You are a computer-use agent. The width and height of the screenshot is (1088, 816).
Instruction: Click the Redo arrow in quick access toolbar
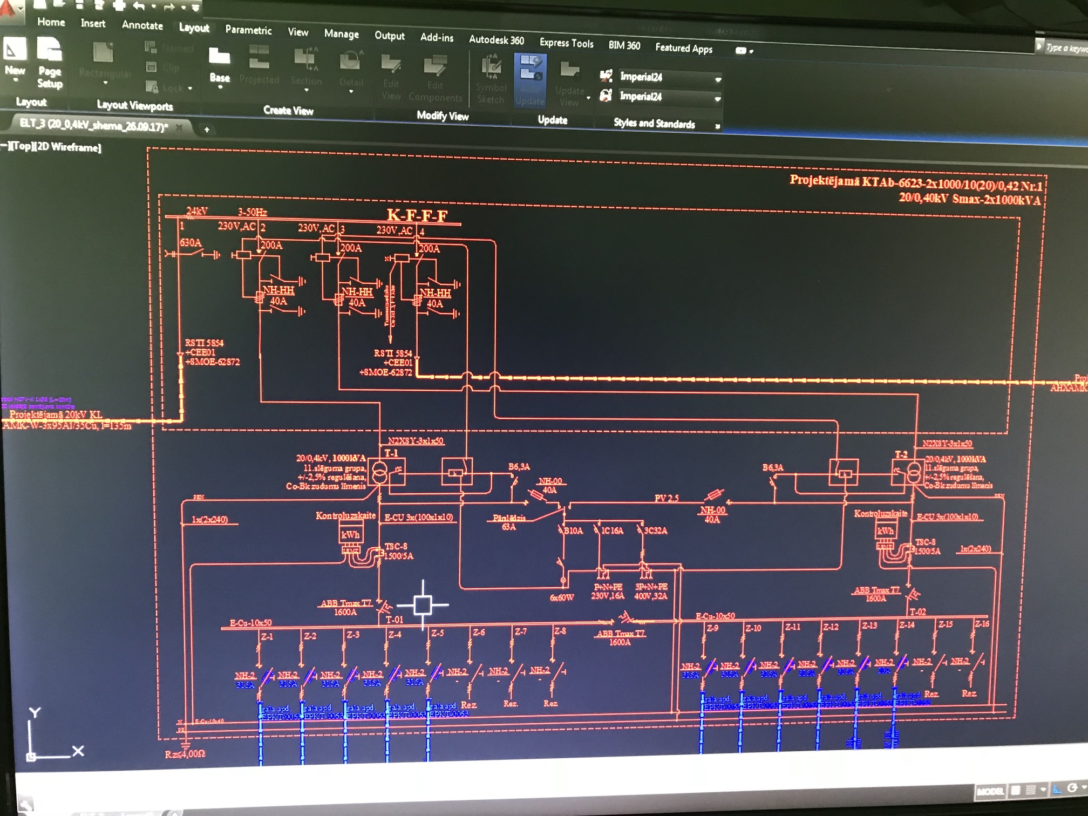coord(168,7)
